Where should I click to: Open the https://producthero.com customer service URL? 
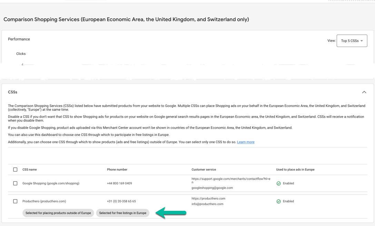208,198
